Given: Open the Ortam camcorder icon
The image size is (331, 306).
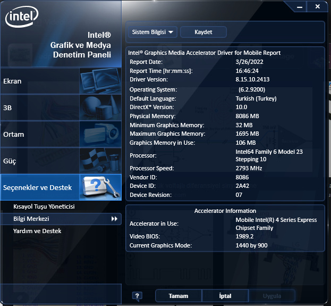Looking at the screenshot, I should 100,134.
